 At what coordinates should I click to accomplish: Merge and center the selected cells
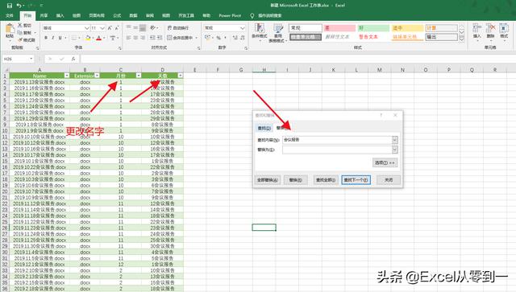tap(180, 38)
